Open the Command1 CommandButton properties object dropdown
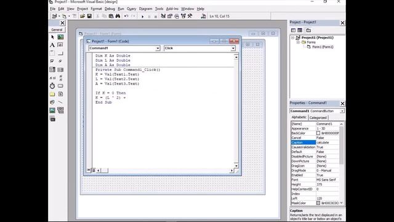Screen dimensions: 394x222 click(342, 111)
